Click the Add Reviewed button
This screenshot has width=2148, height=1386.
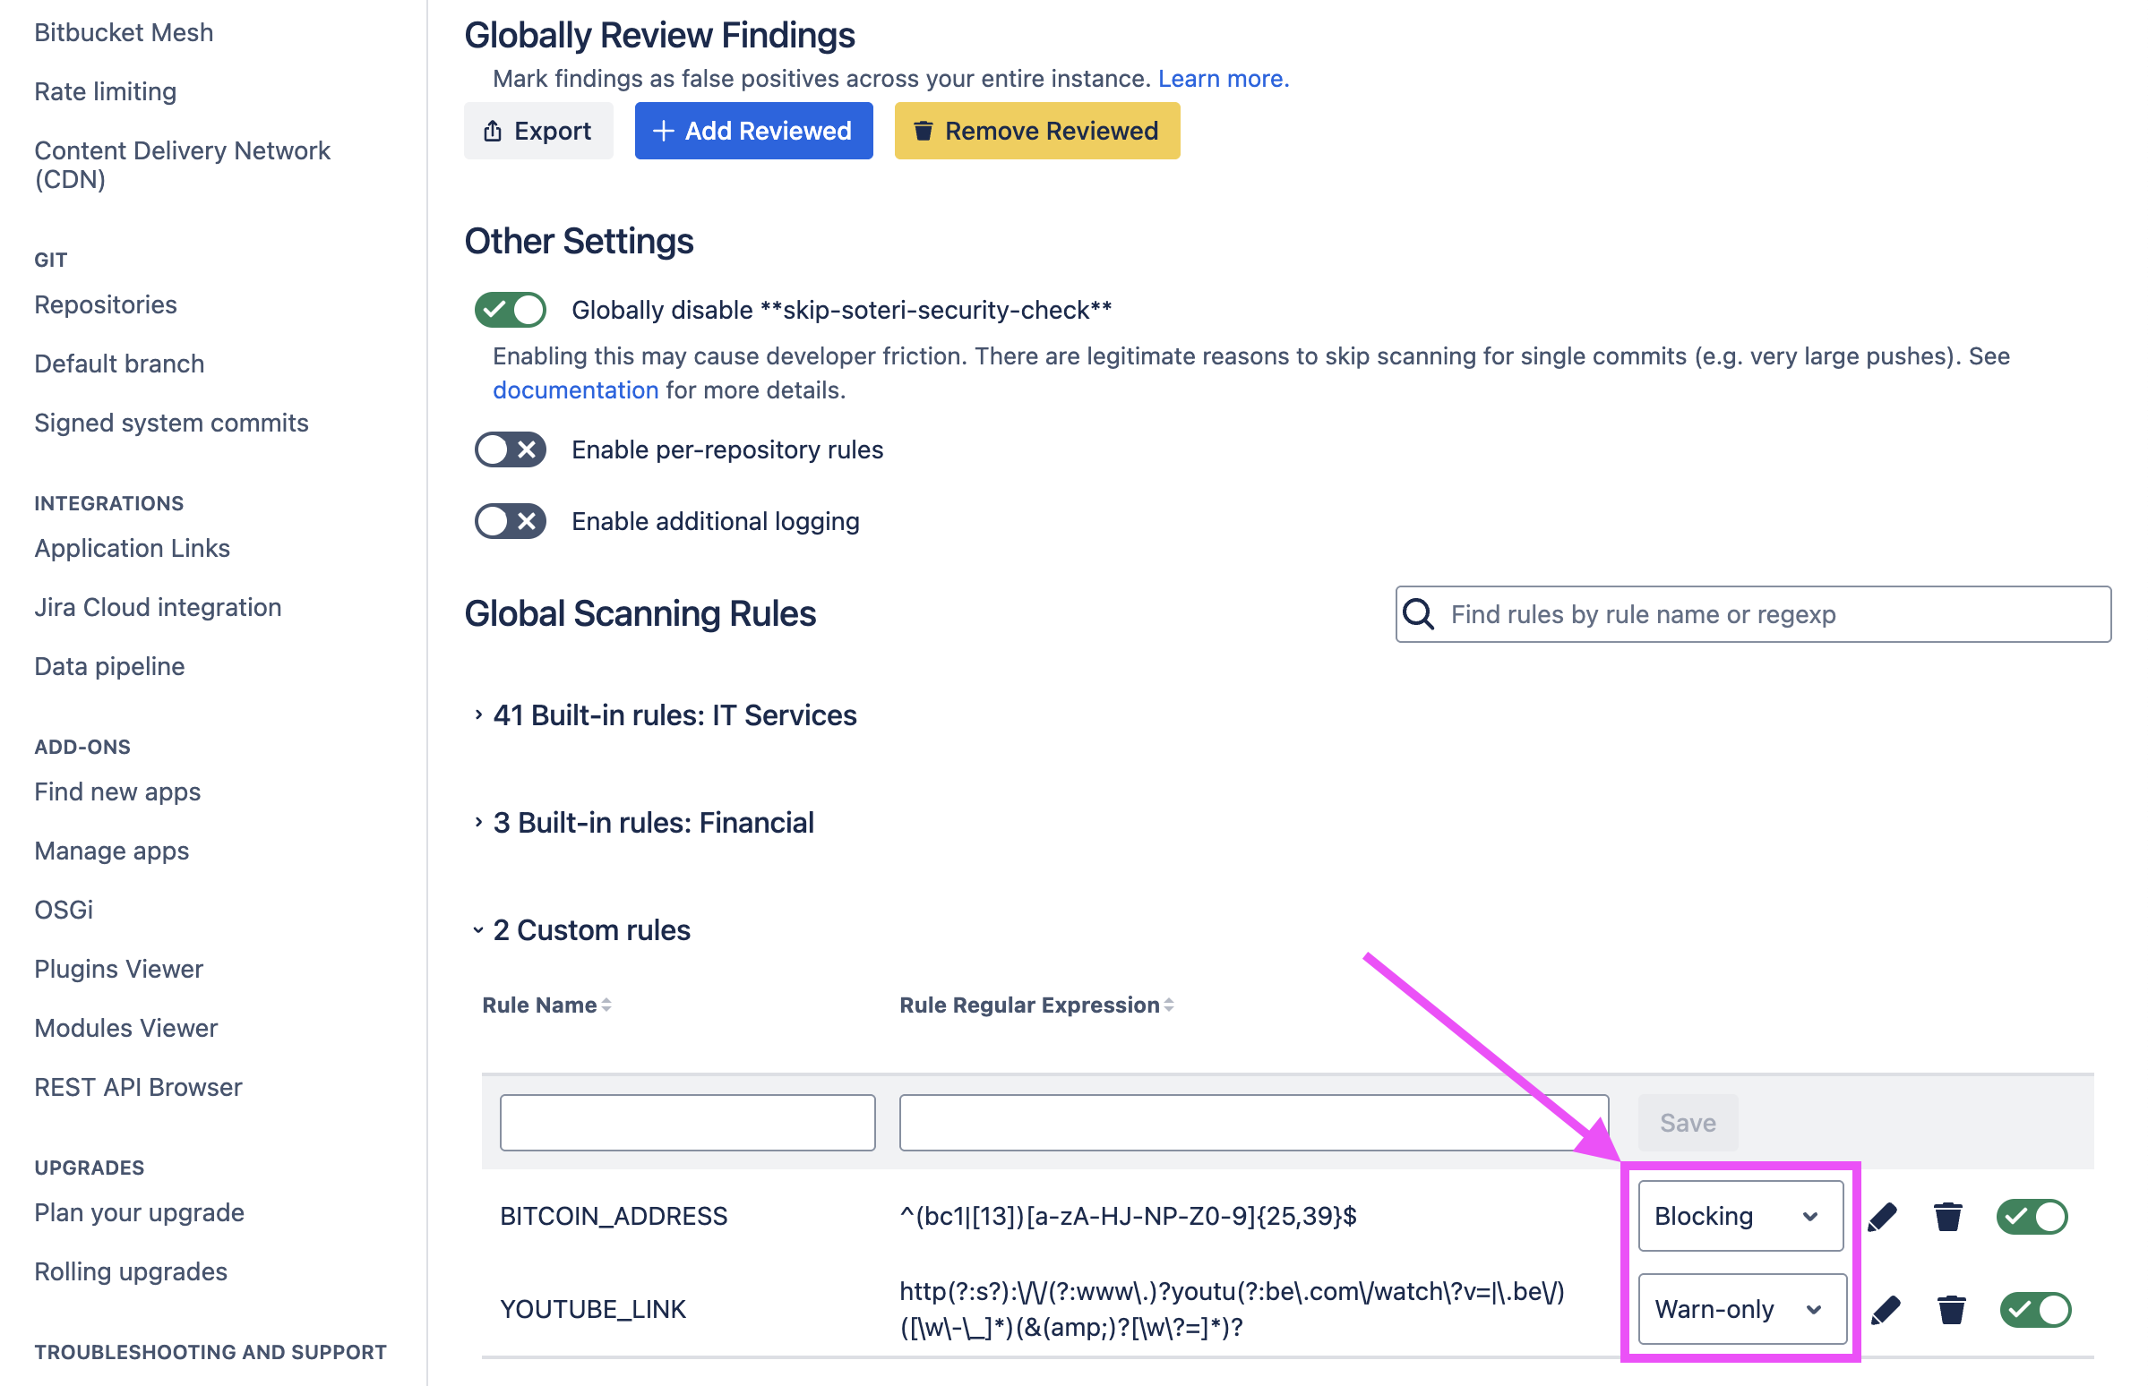(753, 132)
